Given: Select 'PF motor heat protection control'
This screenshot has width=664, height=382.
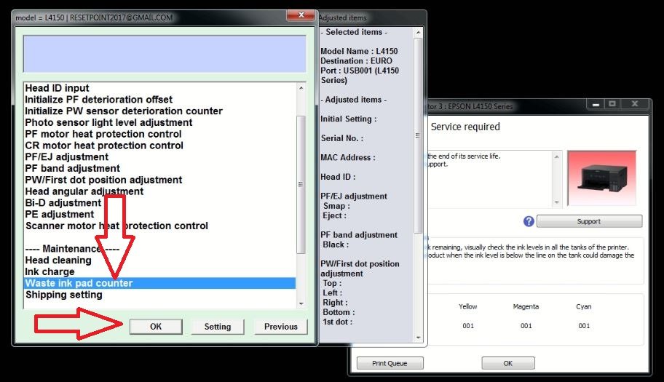Looking at the screenshot, I should [x=103, y=134].
